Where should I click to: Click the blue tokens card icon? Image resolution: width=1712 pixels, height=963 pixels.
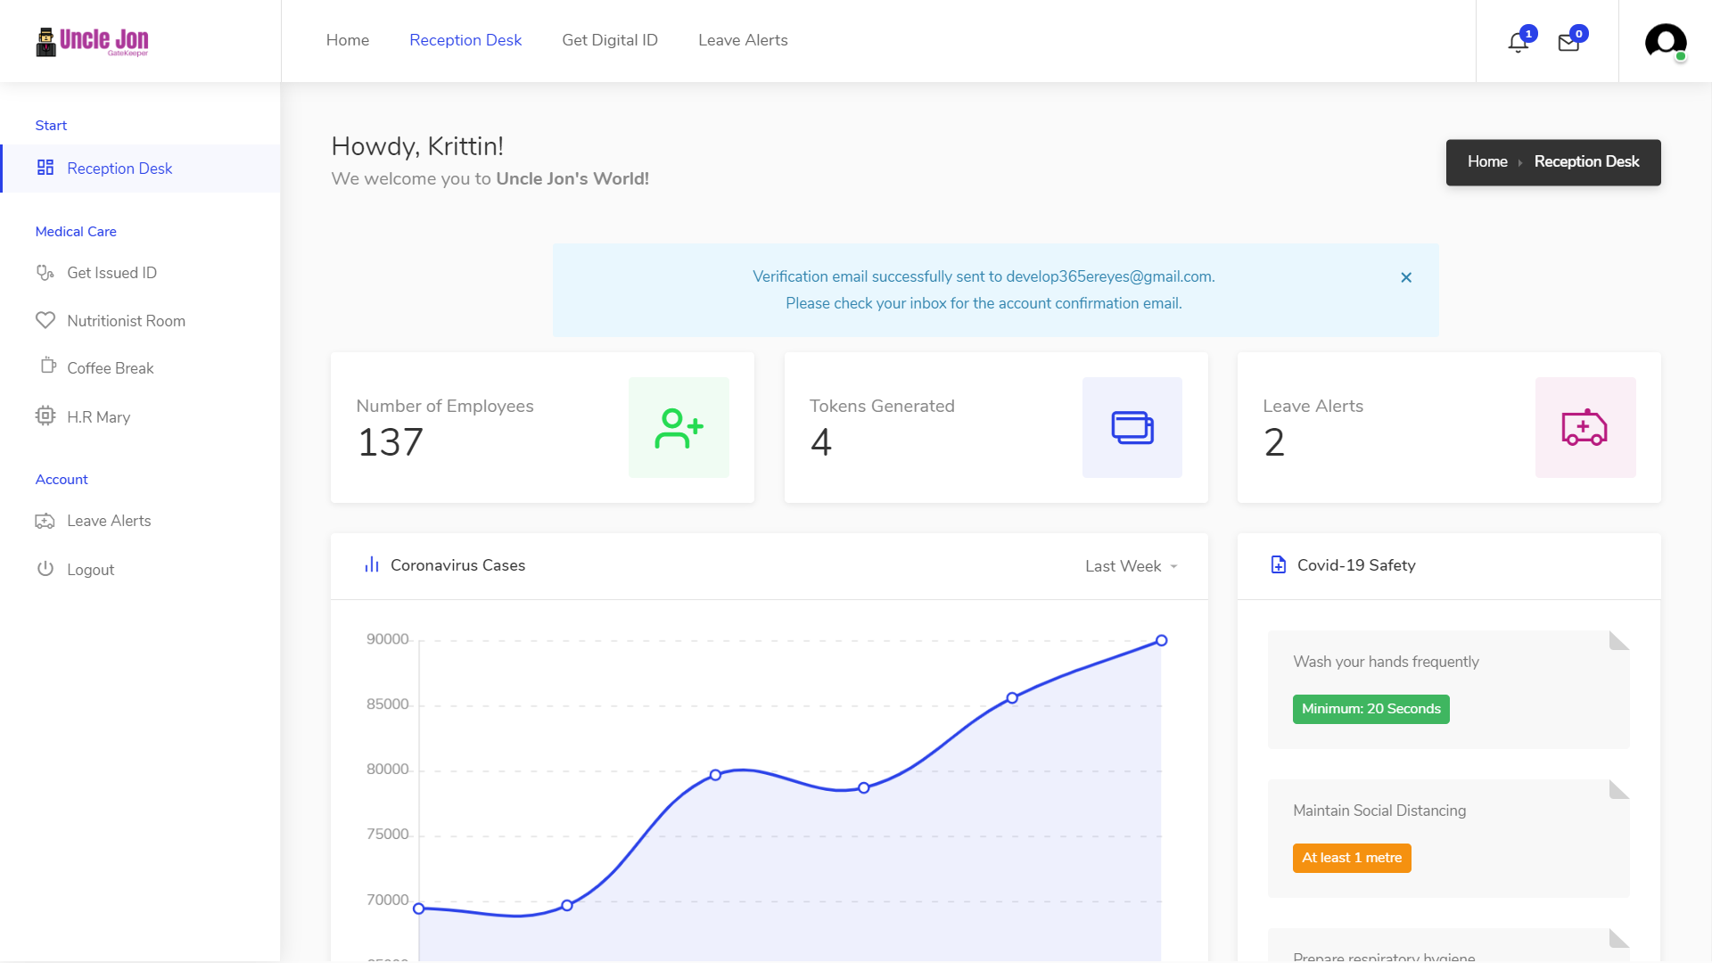pos(1132,428)
